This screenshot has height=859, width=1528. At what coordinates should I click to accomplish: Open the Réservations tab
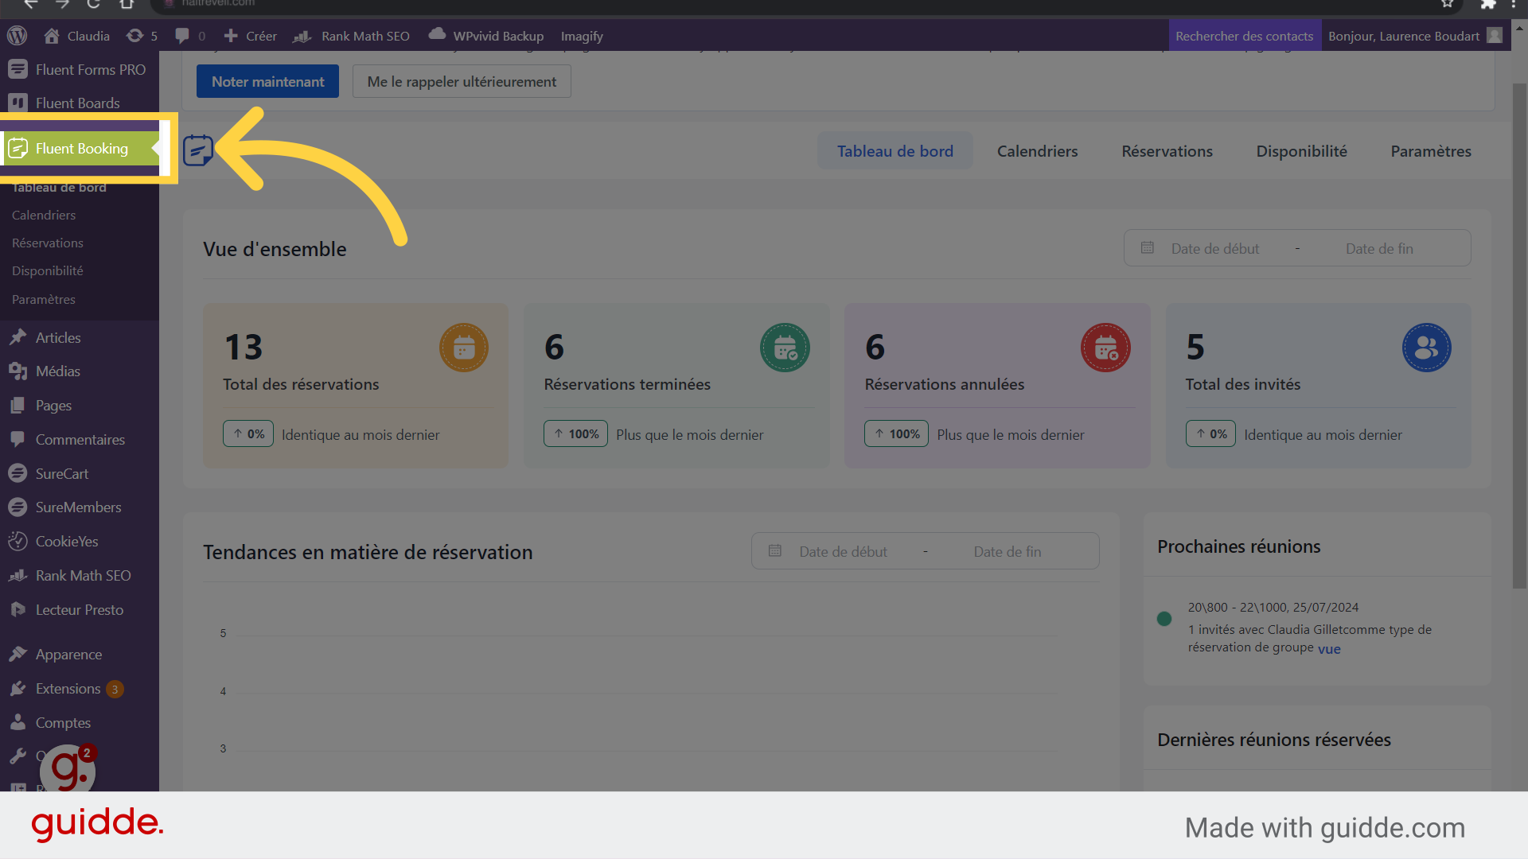pos(1167,151)
